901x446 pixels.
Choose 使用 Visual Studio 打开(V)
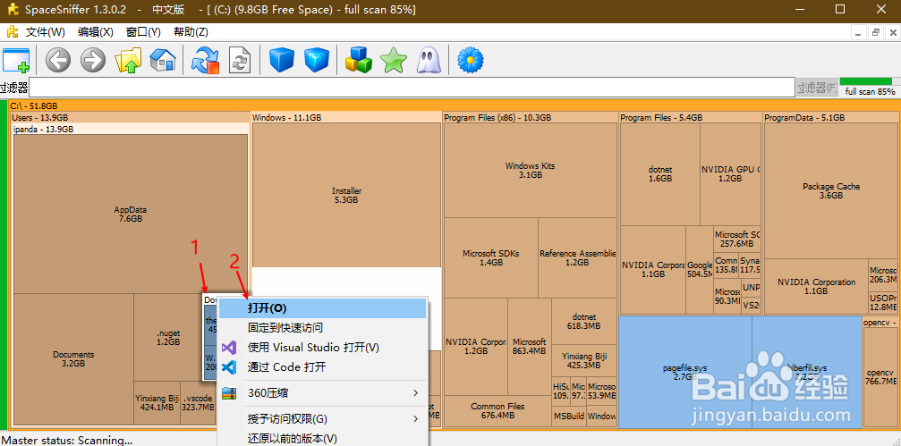(x=322, y=348)
